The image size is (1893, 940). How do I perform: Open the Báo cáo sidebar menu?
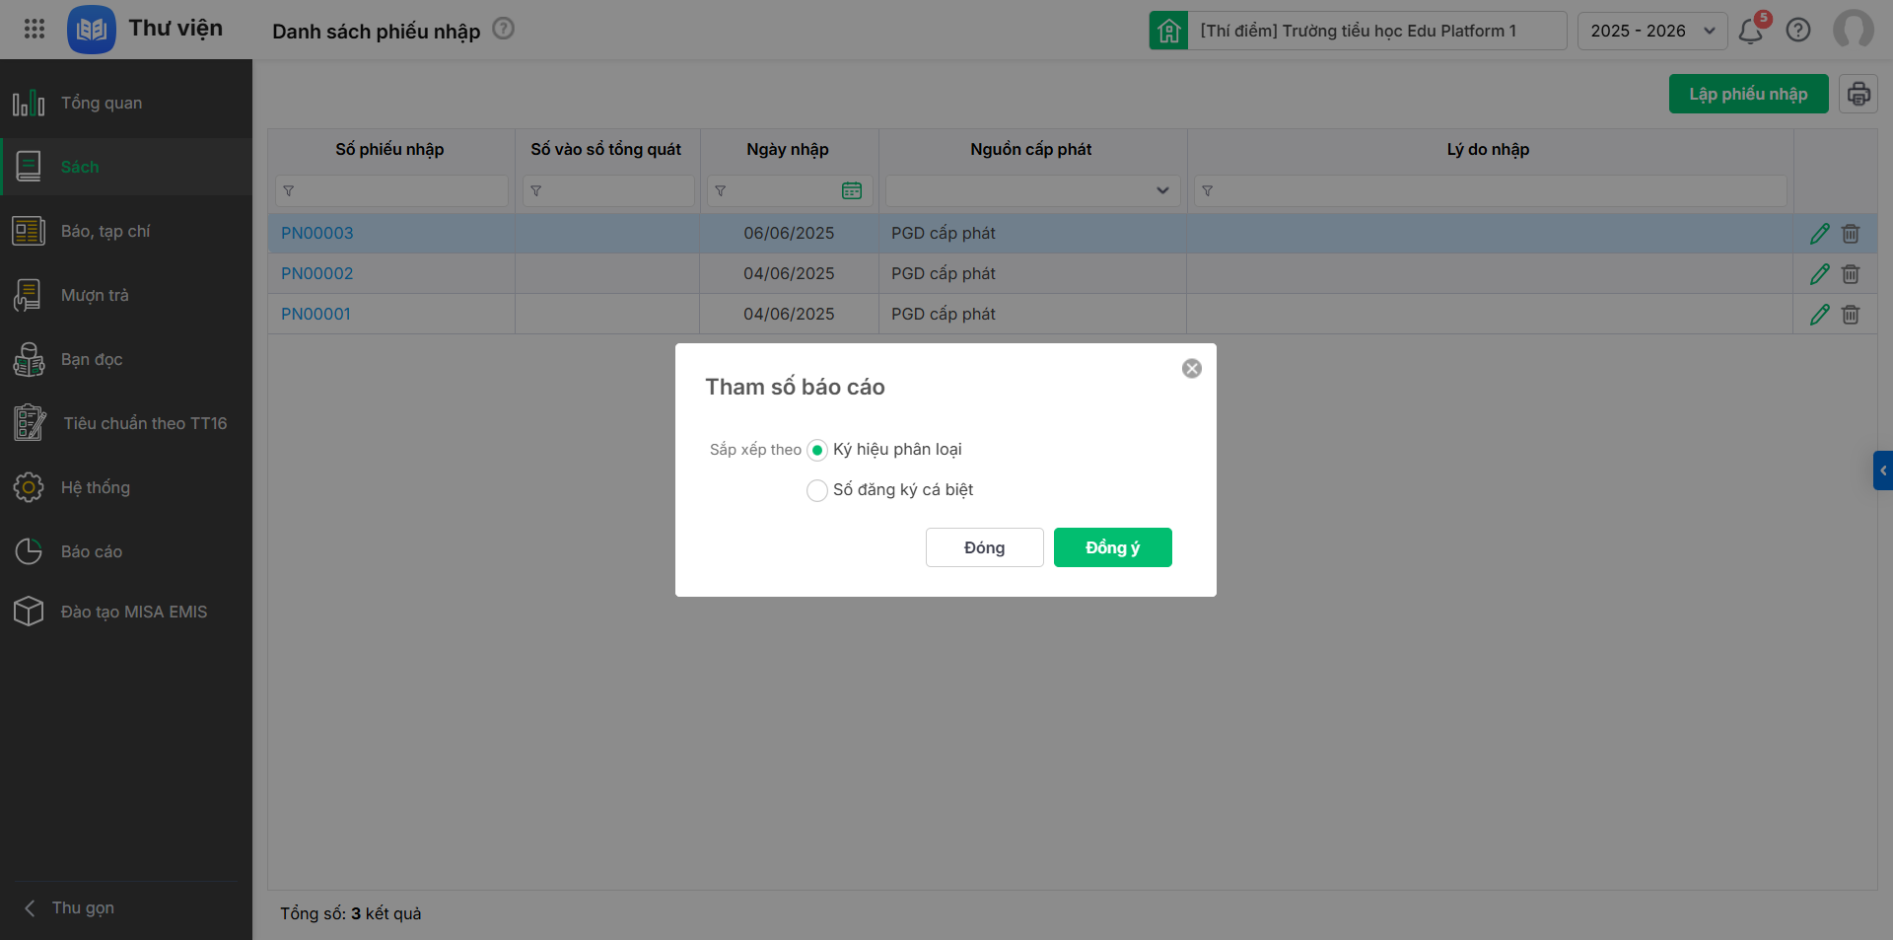click(x=91, y=551)
